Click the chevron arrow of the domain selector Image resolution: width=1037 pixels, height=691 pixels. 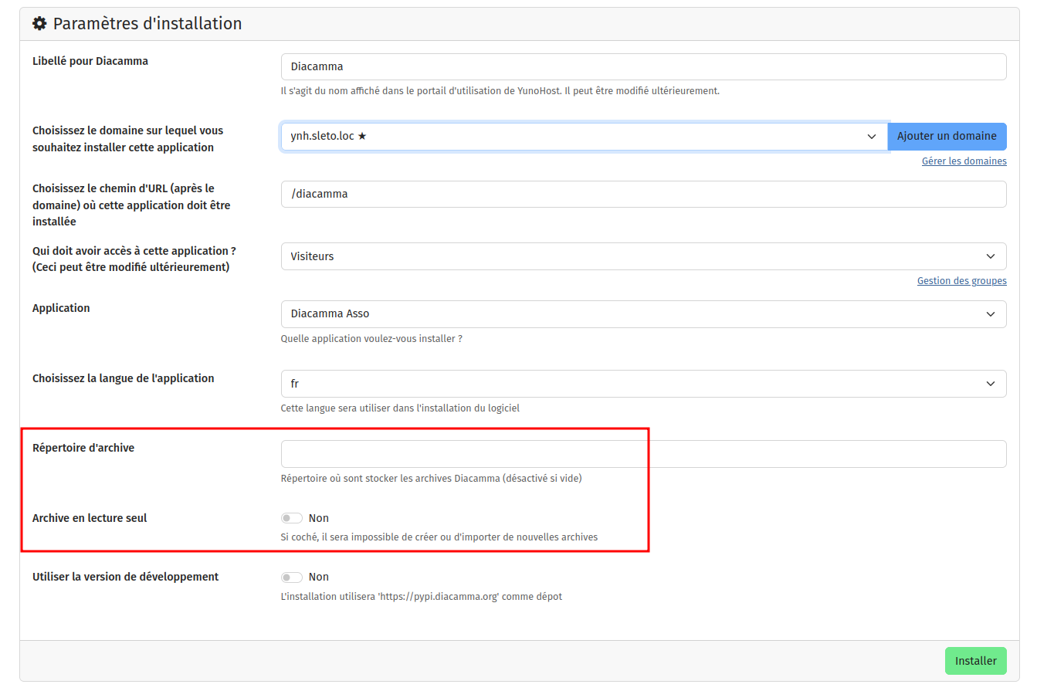click(x=872, y=137)
